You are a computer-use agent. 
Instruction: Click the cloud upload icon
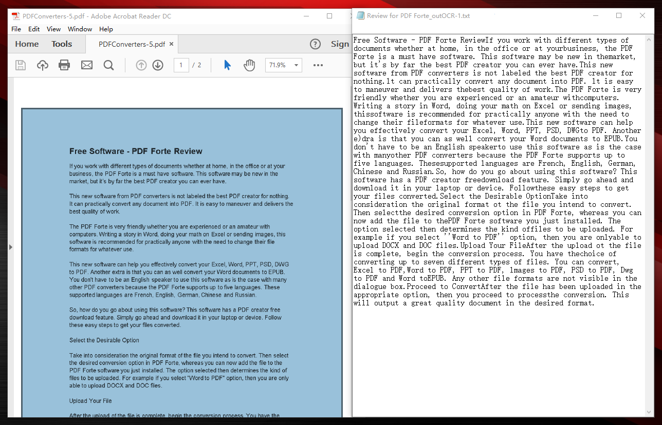[x=43, y=65]
